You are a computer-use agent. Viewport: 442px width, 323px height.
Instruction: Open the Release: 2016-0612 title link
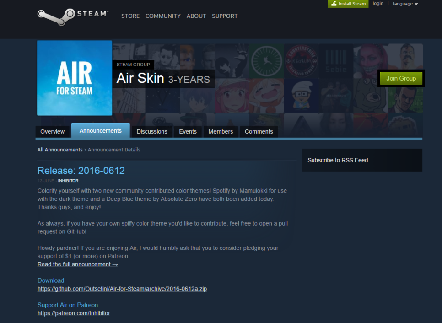click(x=81, y=171)
